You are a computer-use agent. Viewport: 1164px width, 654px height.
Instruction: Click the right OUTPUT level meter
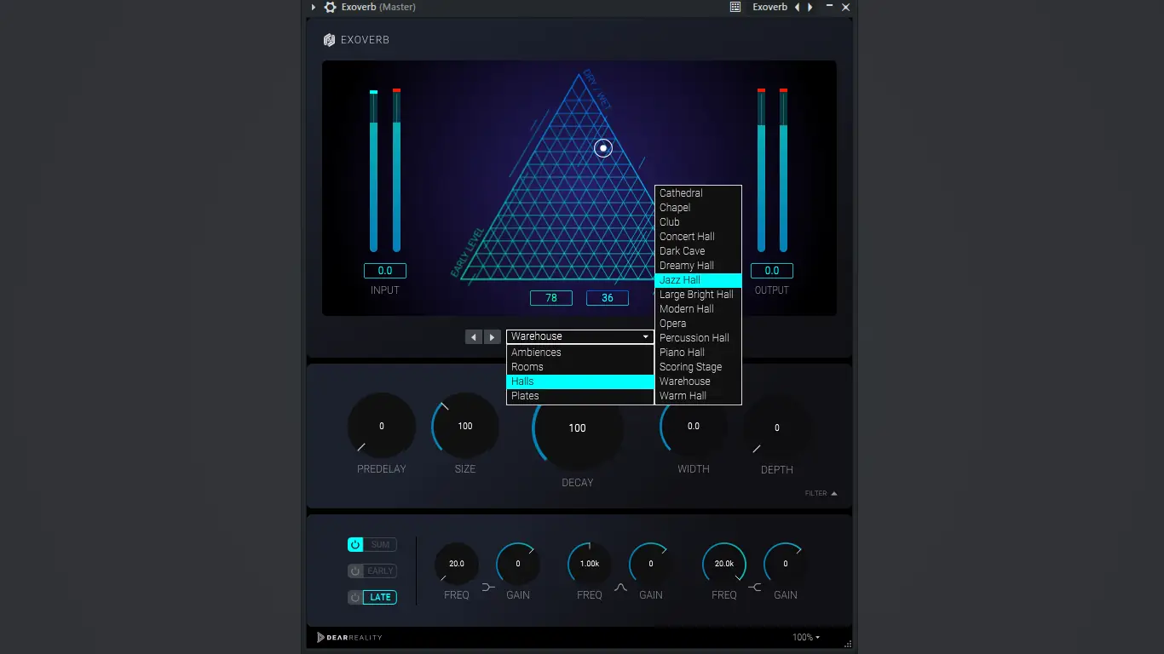(x=783, y=170)
